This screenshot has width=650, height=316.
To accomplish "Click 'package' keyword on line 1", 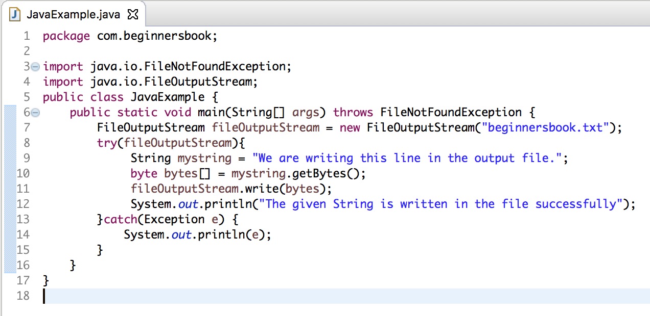I will tap(66, 36).
